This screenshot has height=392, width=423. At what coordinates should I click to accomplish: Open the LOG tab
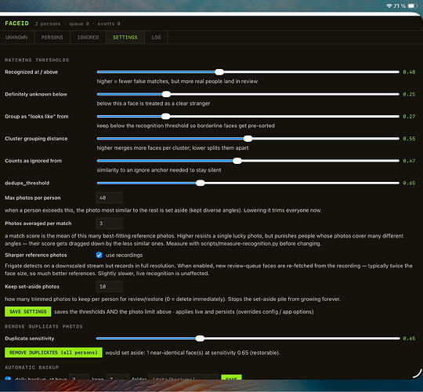[156, 38]
